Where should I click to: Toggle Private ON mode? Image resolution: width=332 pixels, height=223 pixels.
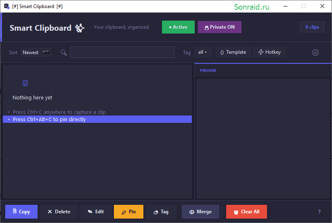coord(220,27)
